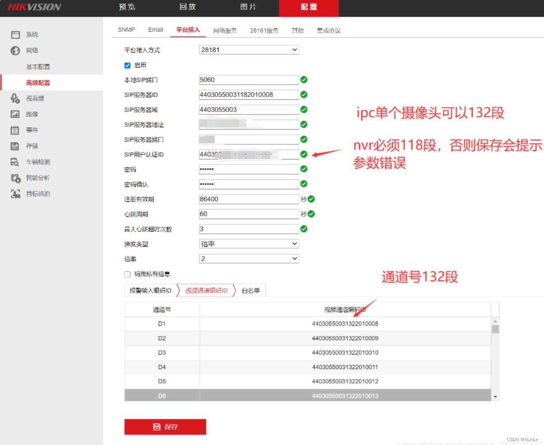Click the green check beside 心跳周期
This screenshot has height=445, width=544.
[311, 214]
